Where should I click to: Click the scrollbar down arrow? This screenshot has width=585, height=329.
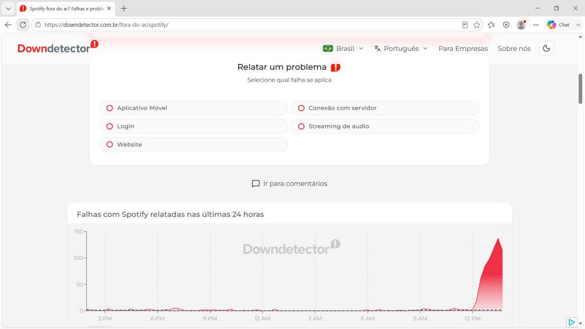[x=580, y=324]
